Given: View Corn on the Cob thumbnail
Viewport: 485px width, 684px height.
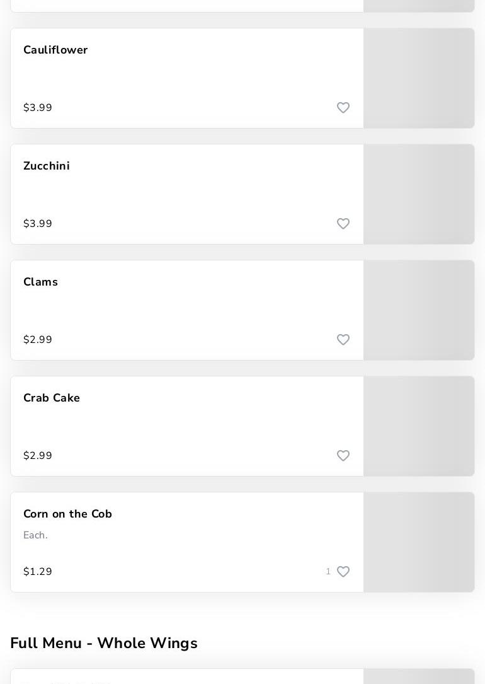Looking at the screenshot, I should point(419,542).
